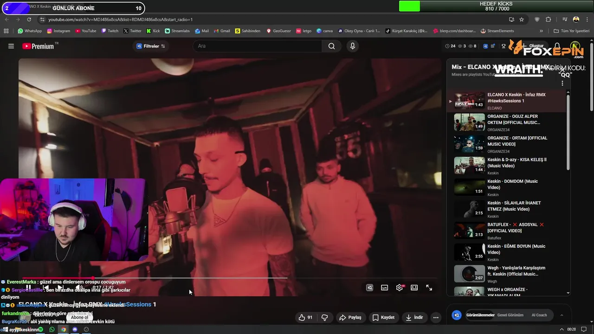594x334 pixels.
Task: Open Chrome from the Windows taskbar
Action: click(x=64, y=329)
